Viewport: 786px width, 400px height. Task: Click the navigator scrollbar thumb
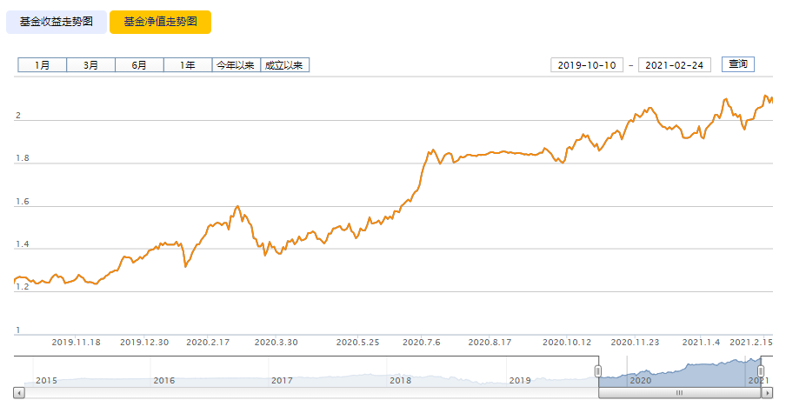coord(680,393)
